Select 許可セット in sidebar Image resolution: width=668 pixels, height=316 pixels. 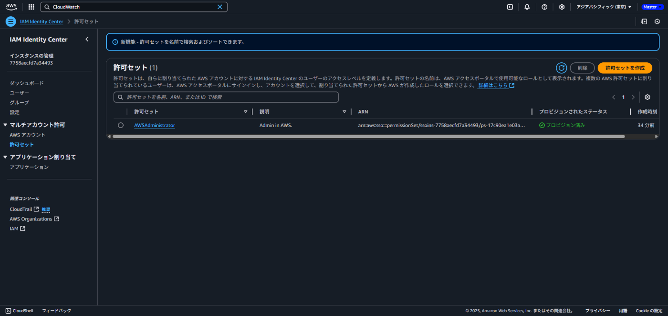[22, 145]
